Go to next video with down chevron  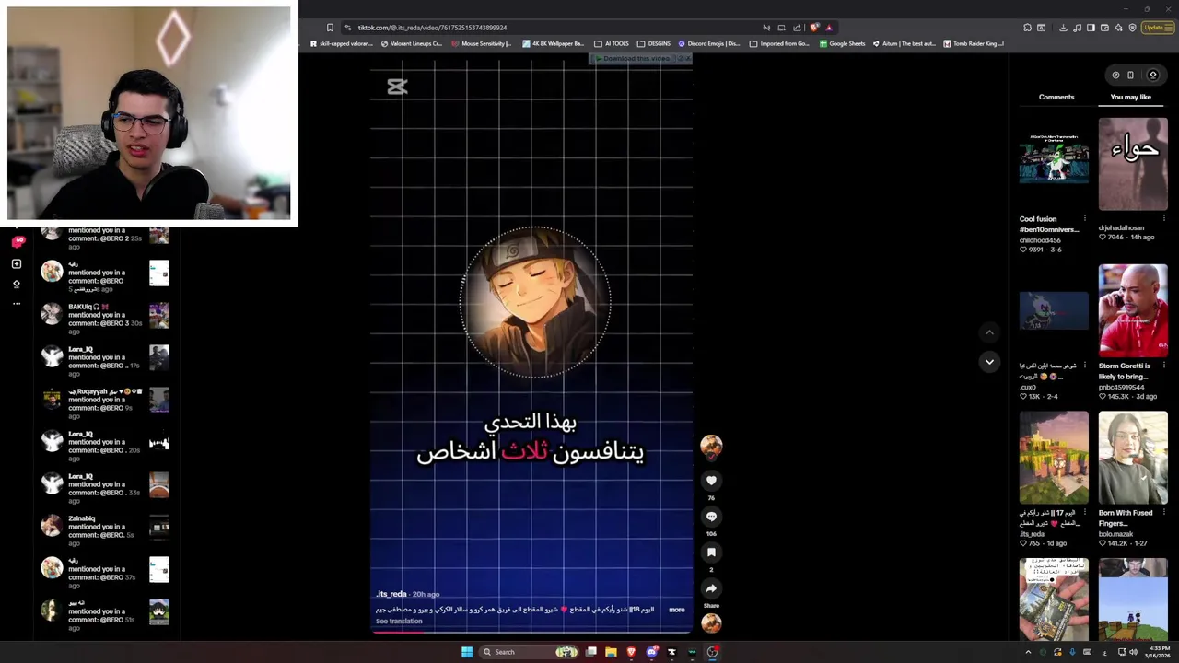click(x=989, y=362)
